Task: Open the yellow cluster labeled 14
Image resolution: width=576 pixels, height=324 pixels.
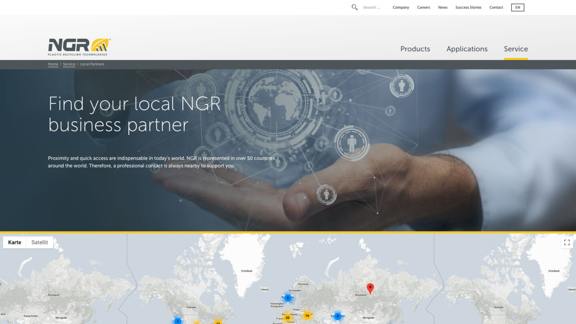Action: coord(307,316)
